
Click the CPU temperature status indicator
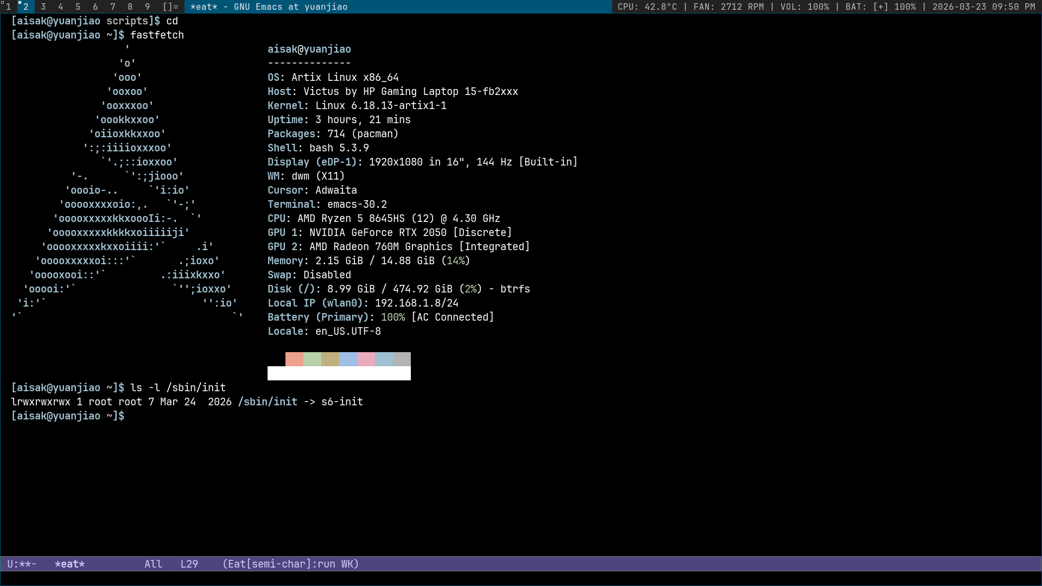647,7
